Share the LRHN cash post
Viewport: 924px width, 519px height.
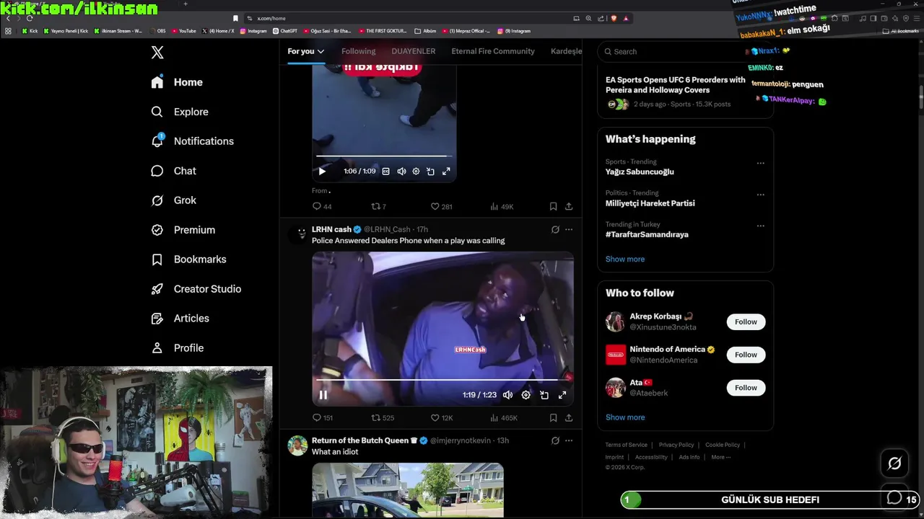click(569, 418)
